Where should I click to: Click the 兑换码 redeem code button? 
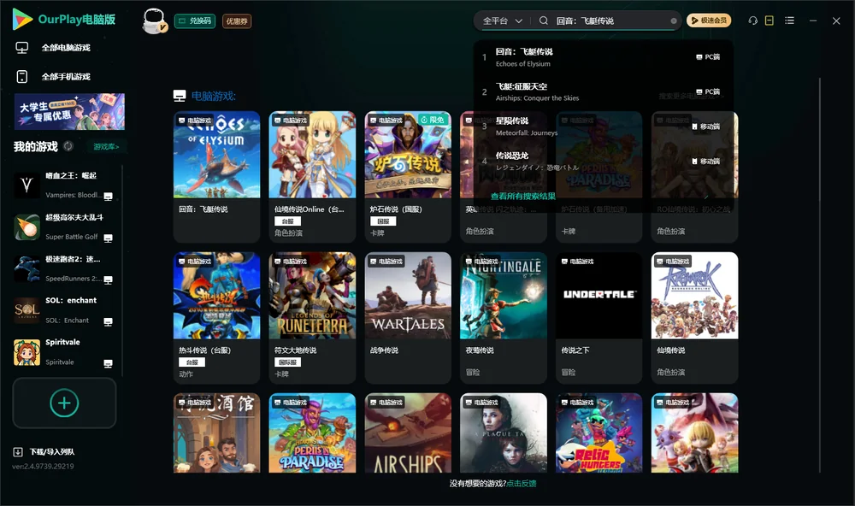(195, 21)
